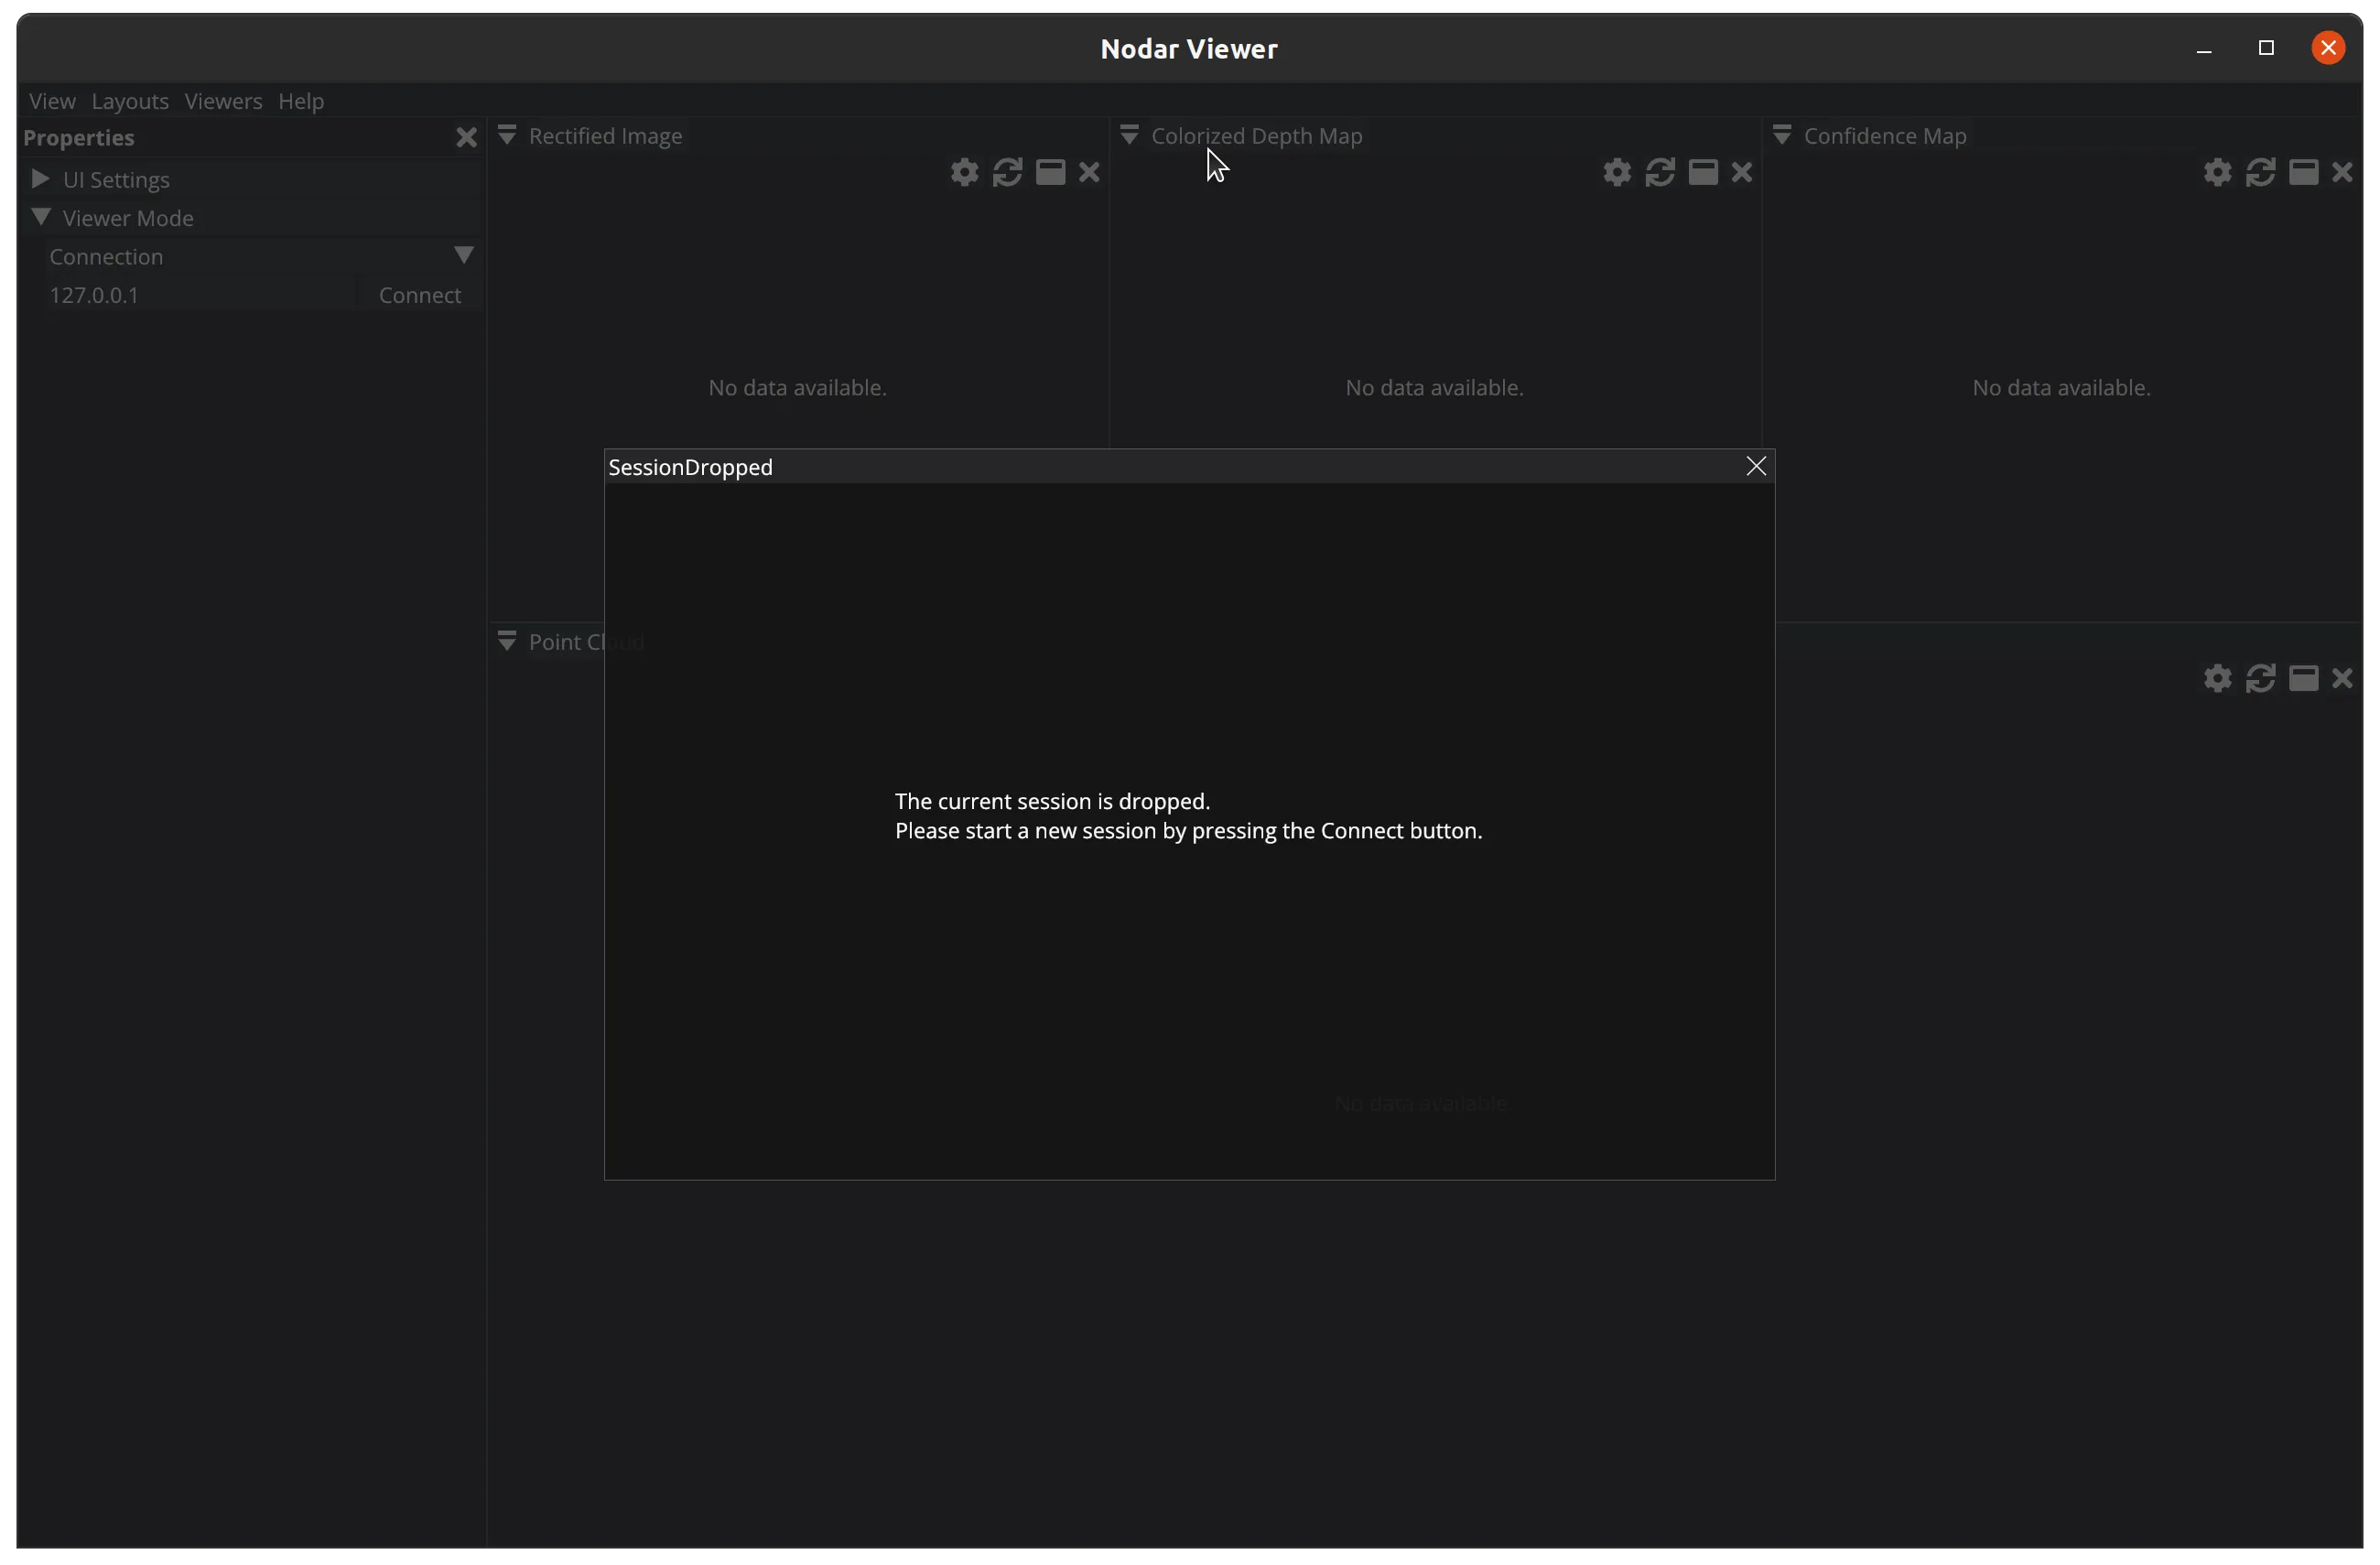Maximize the Point Cloud panel
Viewport: 2380px width, 1565px height.
click(x=2303, y=678)
